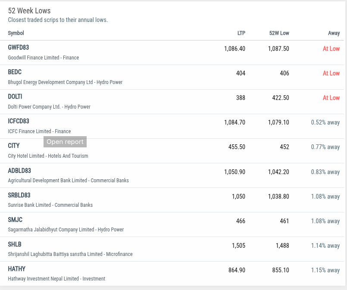Open the GWFD83 symbol link

[x=19, y=47]
